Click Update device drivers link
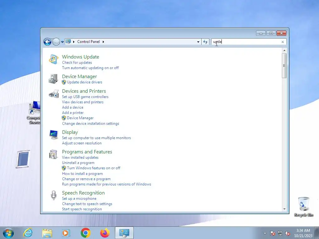 [x=85, y=82]
